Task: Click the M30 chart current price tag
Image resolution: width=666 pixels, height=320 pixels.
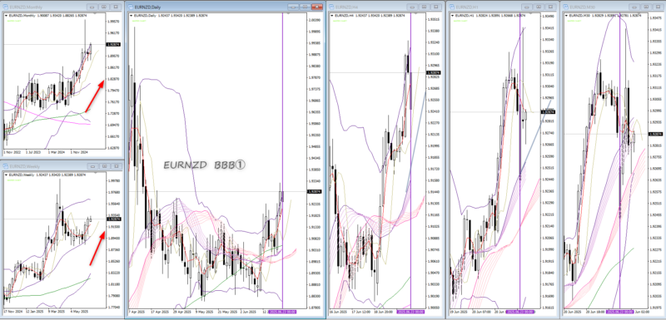Action: (x=656, y=134)
